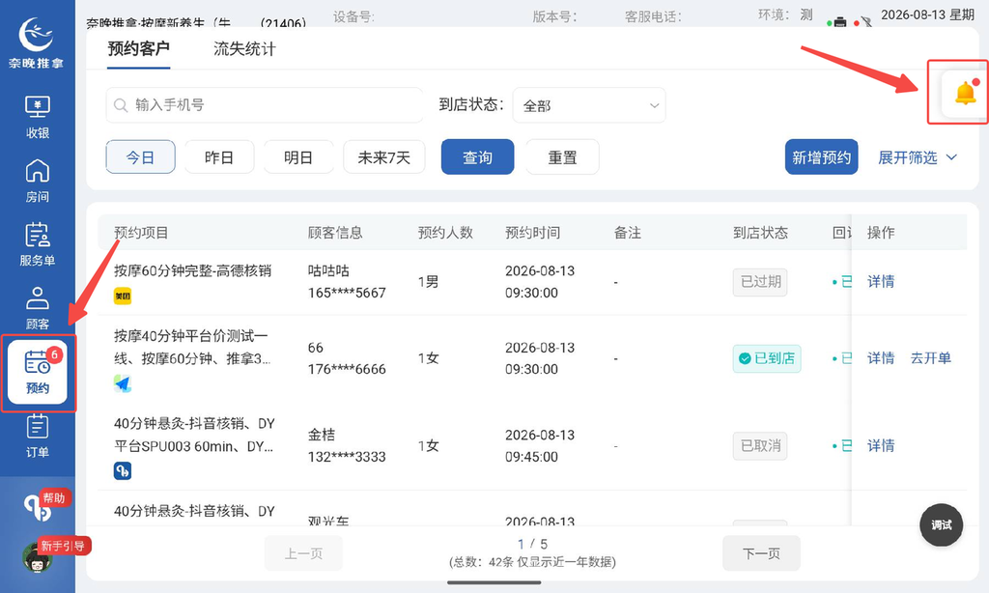Select the 预约 appointments sidebar item

38,372
